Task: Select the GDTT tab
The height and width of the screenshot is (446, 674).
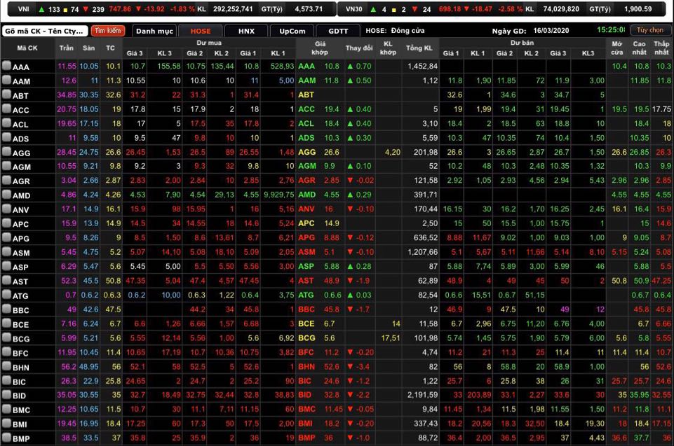Action: tap(338, 31)
